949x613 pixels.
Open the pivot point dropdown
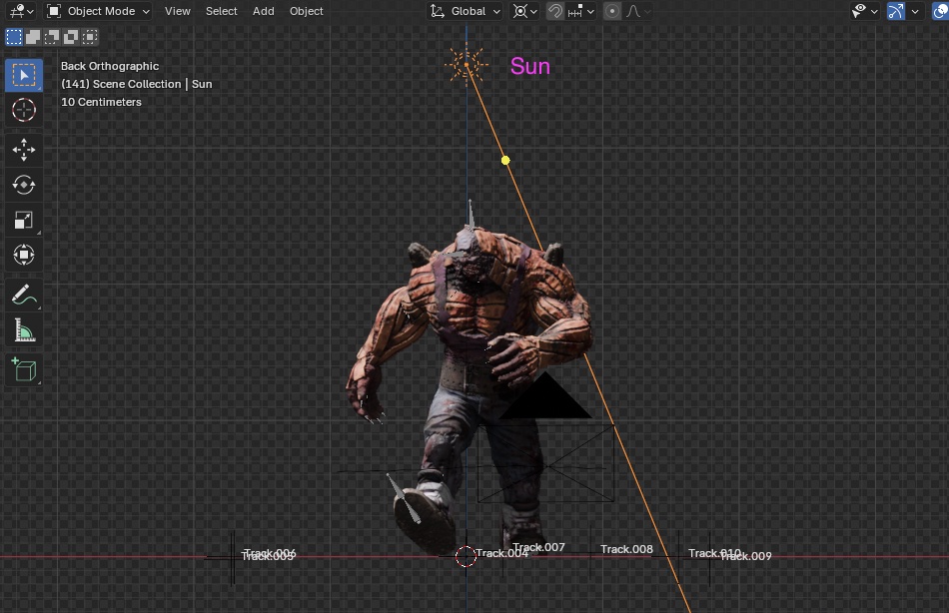[x=524, y=11]
